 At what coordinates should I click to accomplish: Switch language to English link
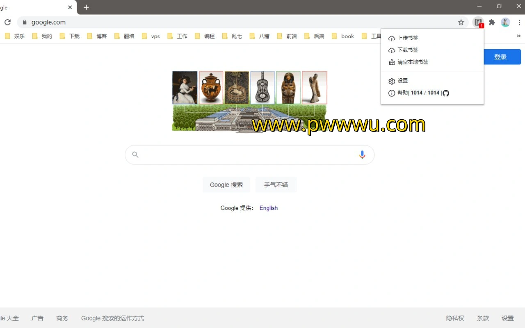(x=269, y=208)
